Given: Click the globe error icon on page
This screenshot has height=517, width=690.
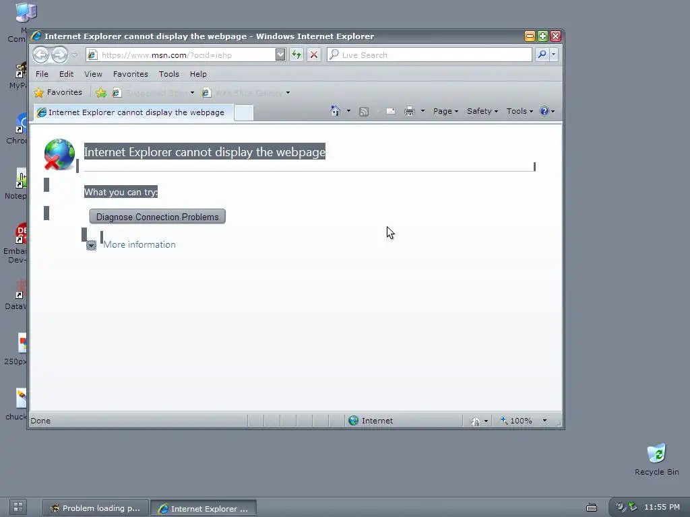Looking at the screenshot, I should (59, 154).
